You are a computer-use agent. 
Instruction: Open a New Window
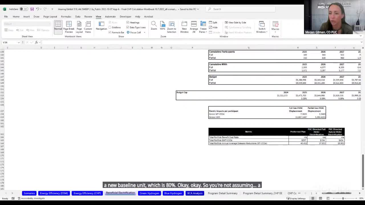[184, 27]
